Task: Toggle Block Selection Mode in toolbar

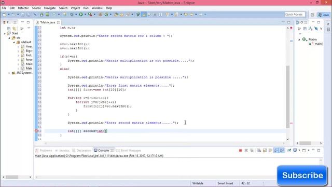Action: 155,15
